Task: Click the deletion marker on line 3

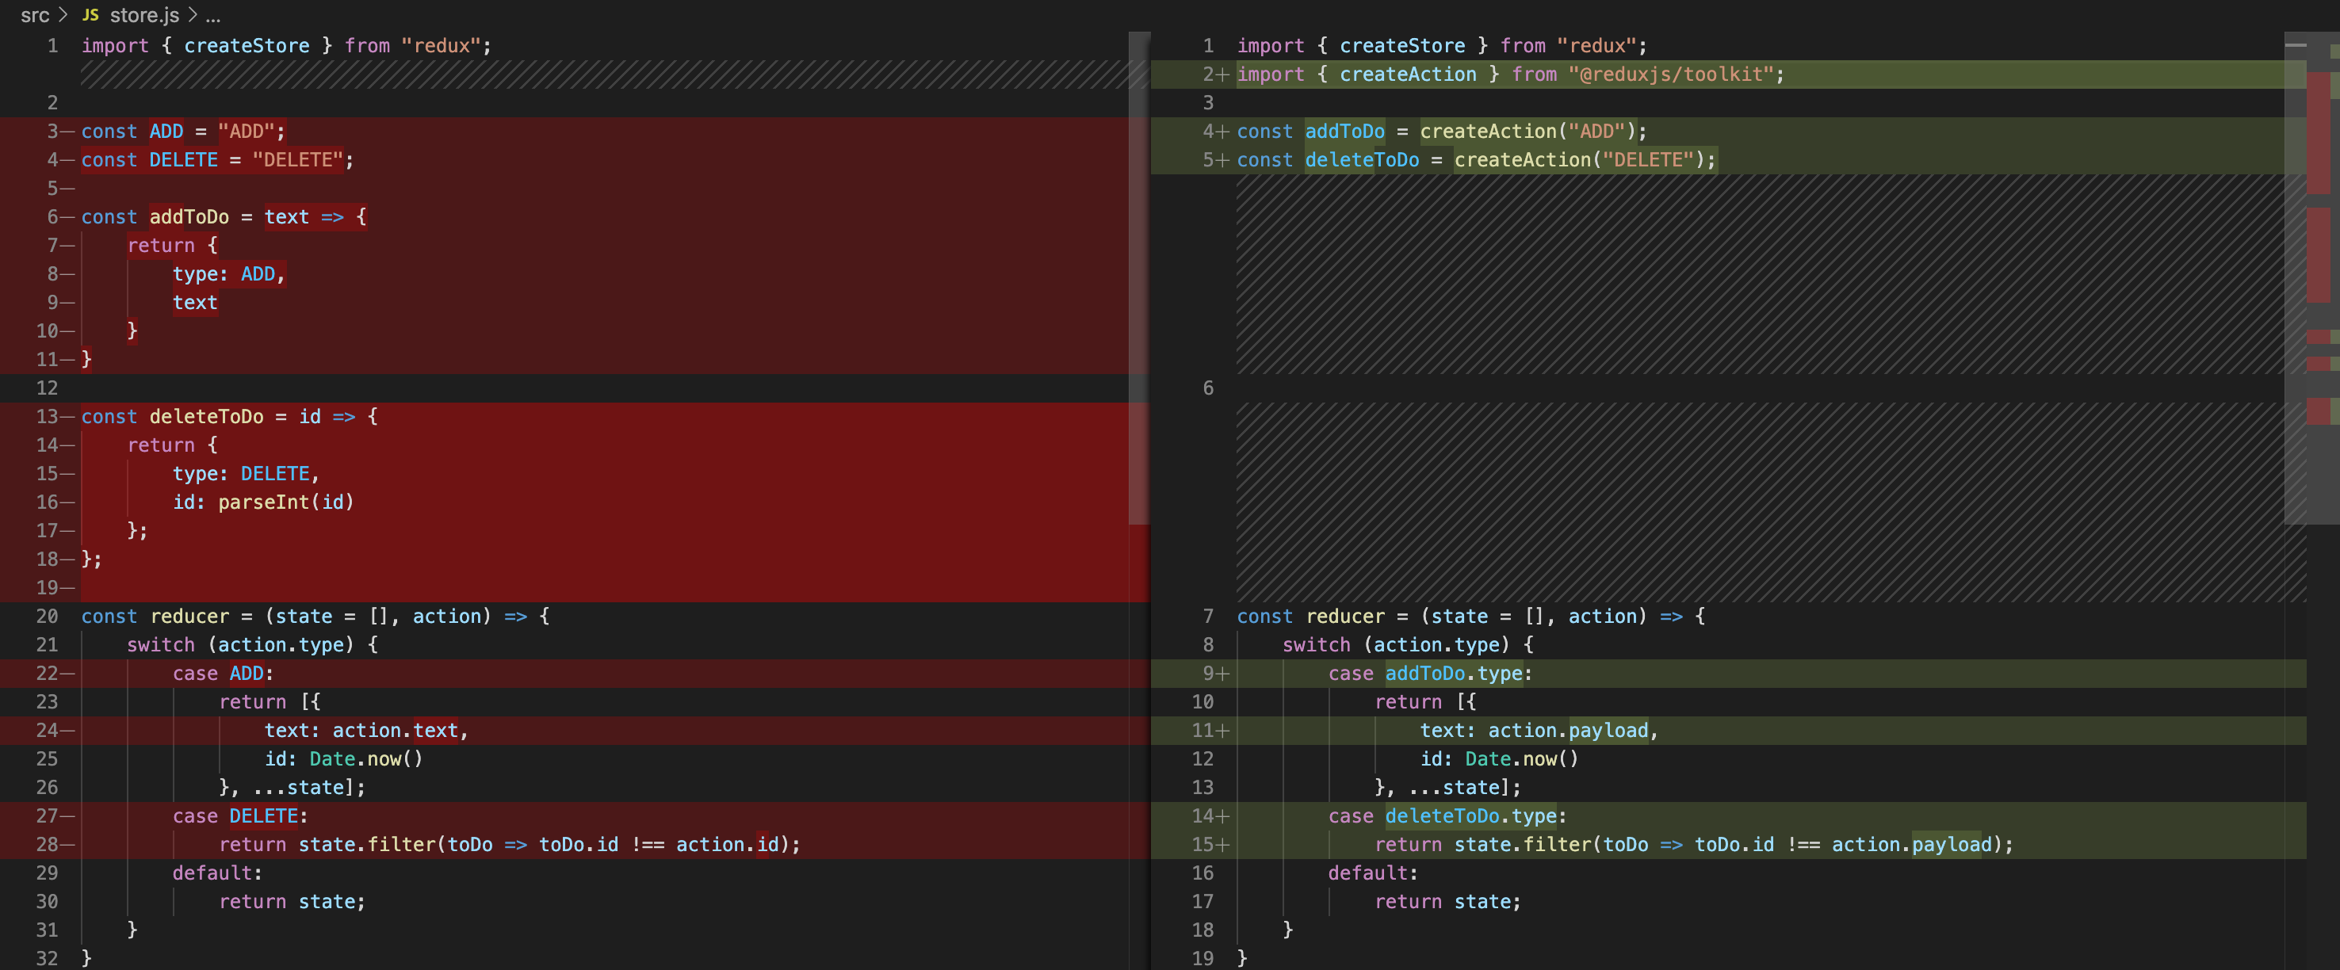Action: (x=67, y=132)
